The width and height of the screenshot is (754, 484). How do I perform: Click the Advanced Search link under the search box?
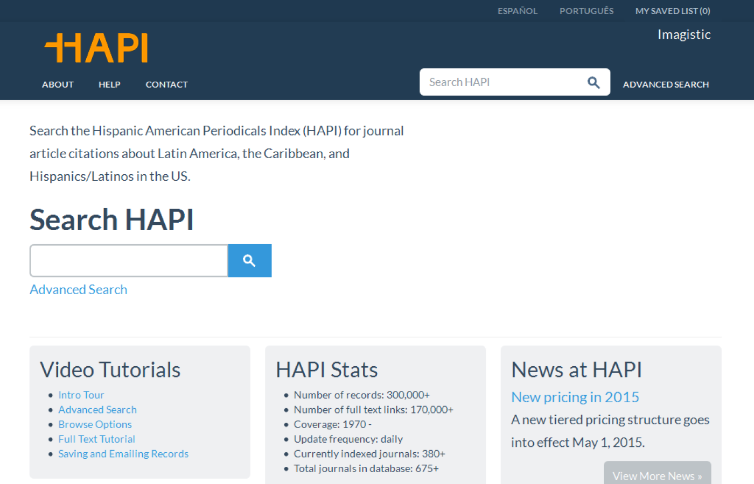78,289
